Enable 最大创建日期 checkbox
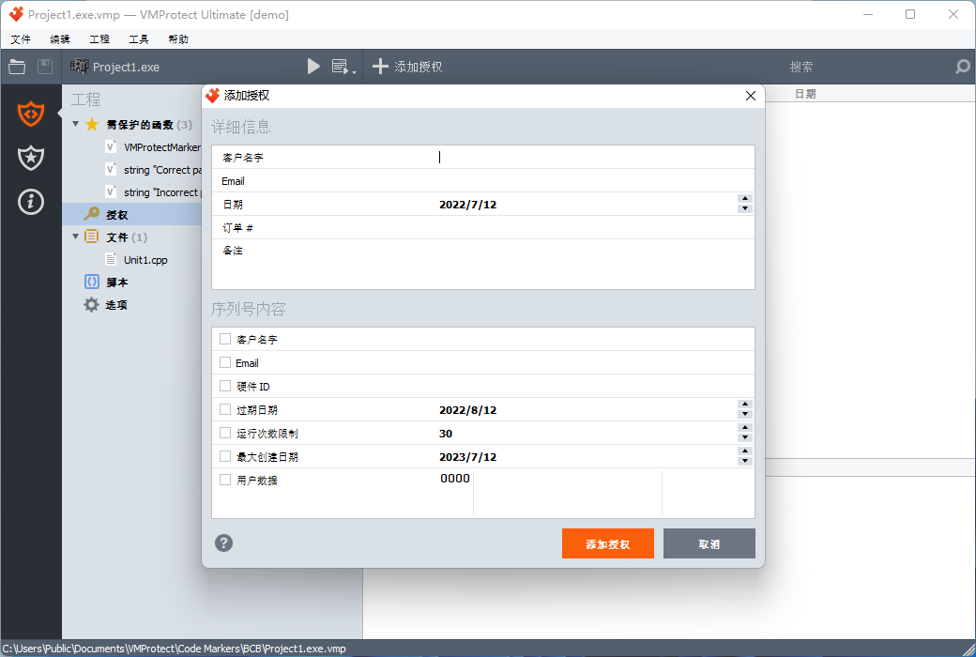Screen dimensions: 976x657 225,456
